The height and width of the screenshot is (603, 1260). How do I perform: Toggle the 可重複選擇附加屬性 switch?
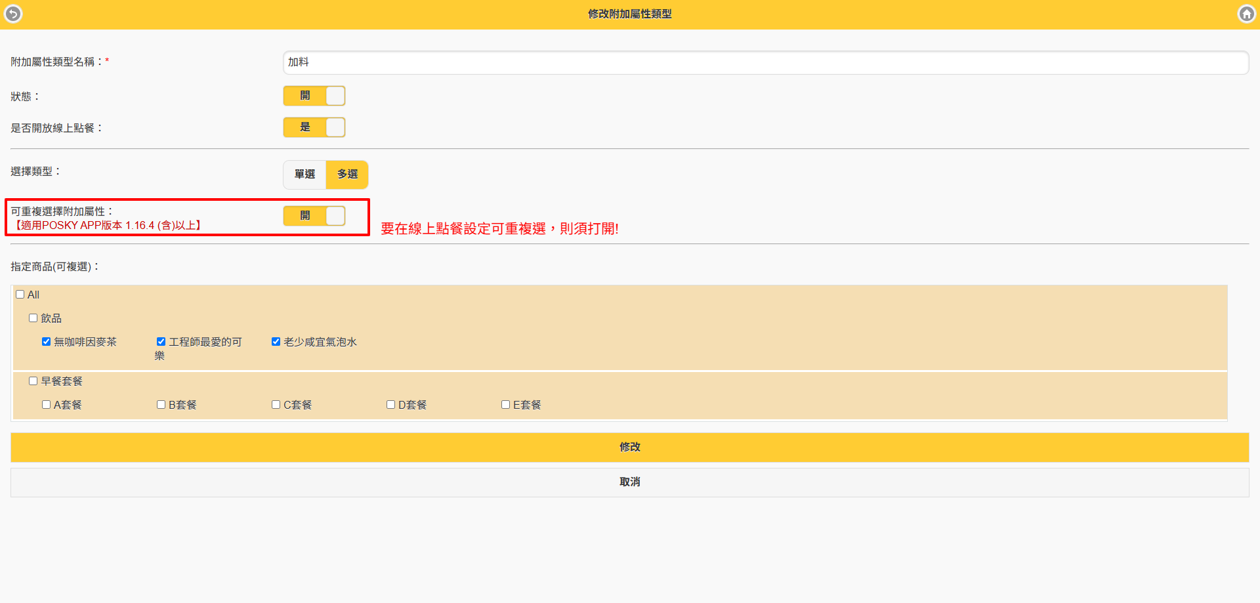click(314, 216)
